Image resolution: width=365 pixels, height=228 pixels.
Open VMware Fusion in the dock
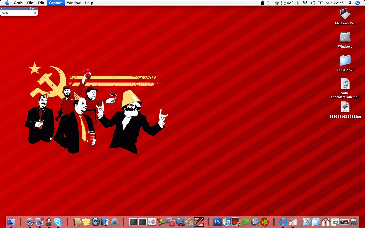171,222
